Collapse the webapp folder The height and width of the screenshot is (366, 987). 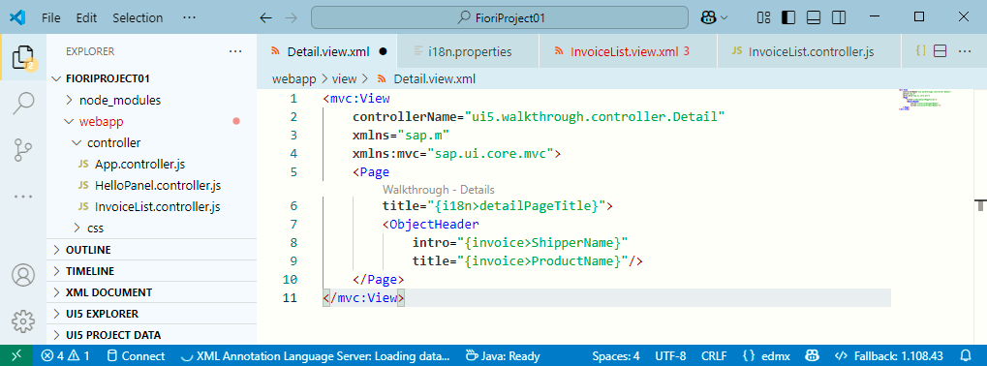[152, 121]
